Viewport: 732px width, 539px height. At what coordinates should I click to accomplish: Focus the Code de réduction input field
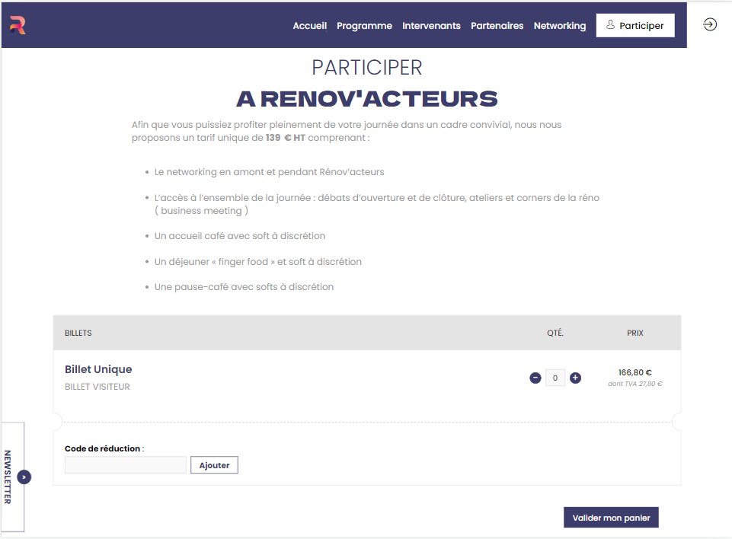125,465
